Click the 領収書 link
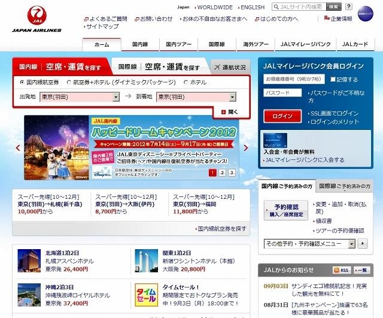This screenshot has width=383, height=318. click(x=323, y=221)
